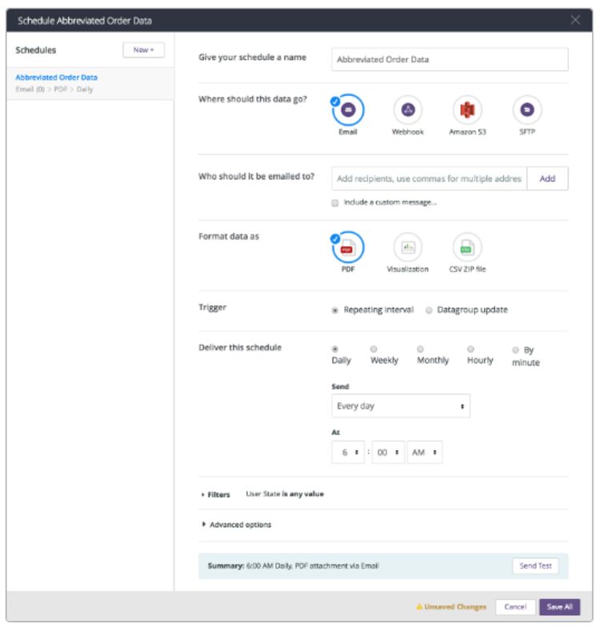Screen dimensions: 600x627
Task: Choose the Weekly delivery radio button
Action: coord(373,349)
